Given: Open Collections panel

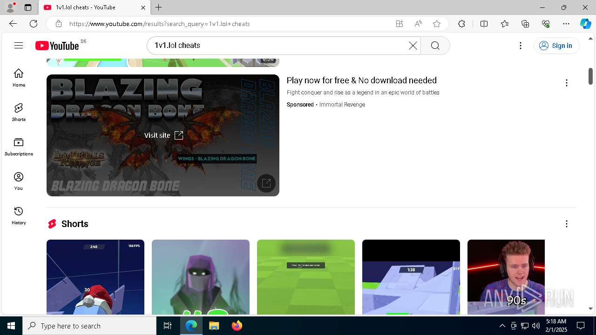Looking at the screenshot, I should point(525,24).
